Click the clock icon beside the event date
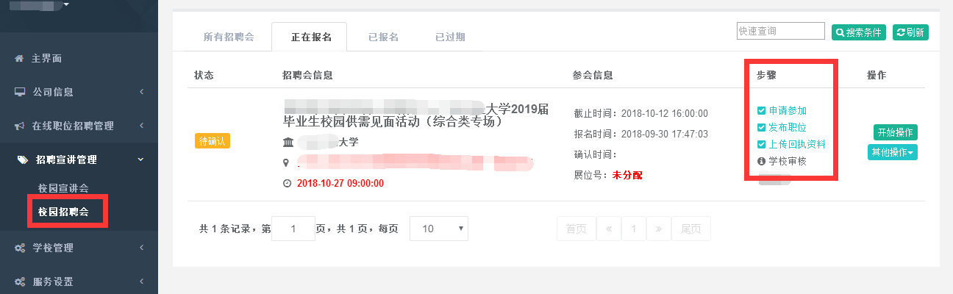 287,183
